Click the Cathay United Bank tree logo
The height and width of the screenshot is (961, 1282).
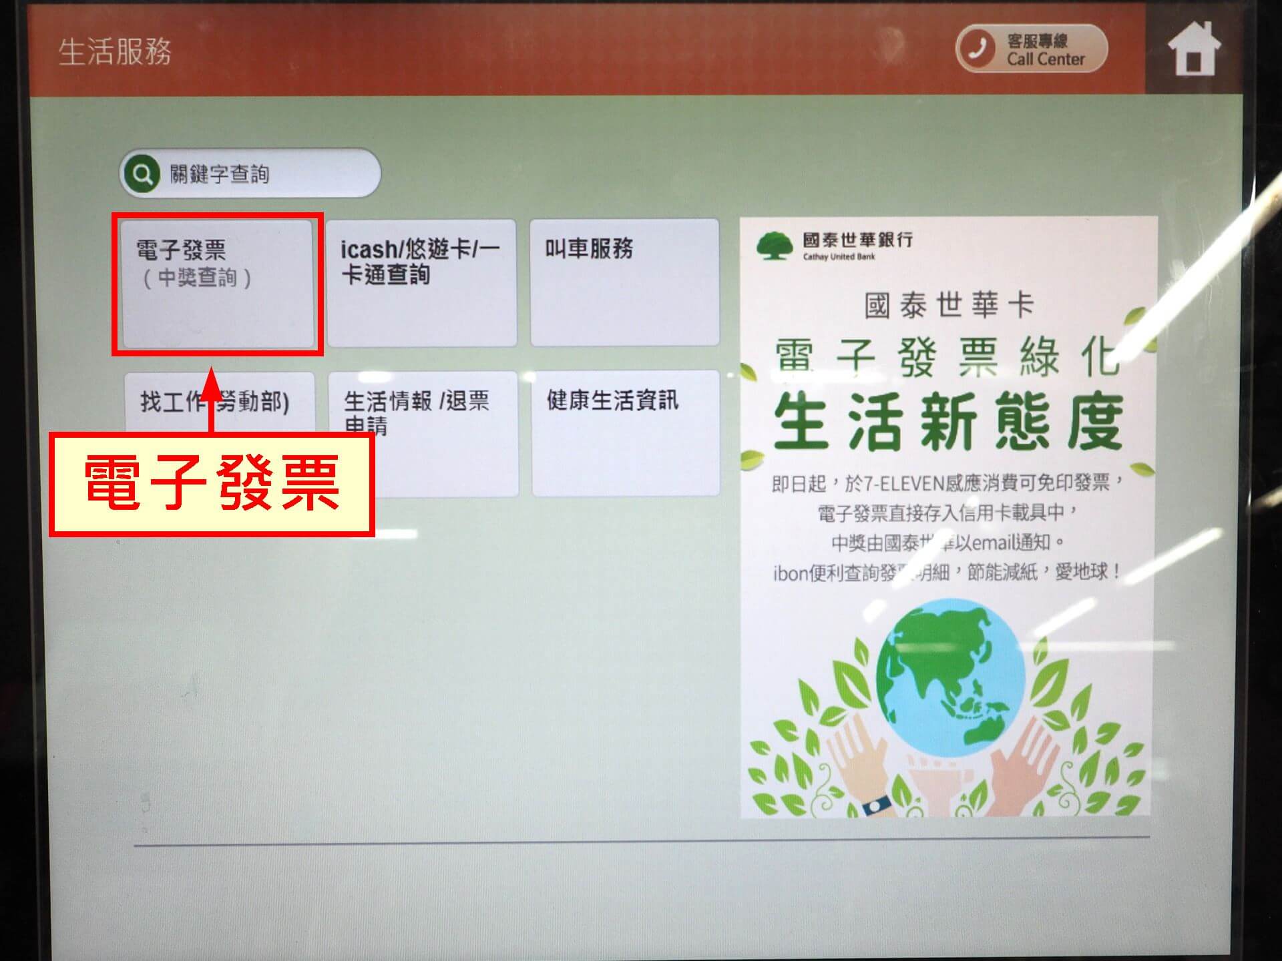click(x=773, y=246)
